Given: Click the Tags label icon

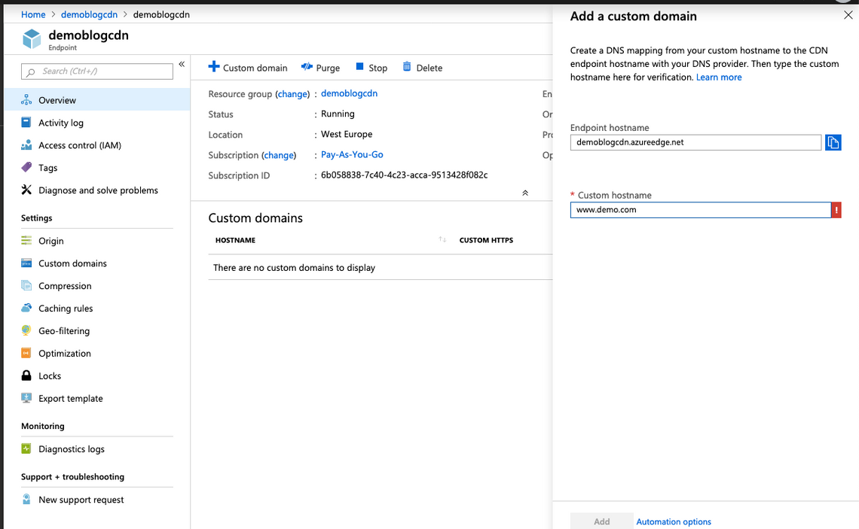Looking at the screenshot, I should point(26,167).
